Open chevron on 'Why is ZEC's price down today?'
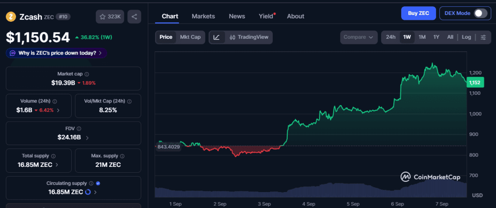496x208 pixels. point(100,53)
